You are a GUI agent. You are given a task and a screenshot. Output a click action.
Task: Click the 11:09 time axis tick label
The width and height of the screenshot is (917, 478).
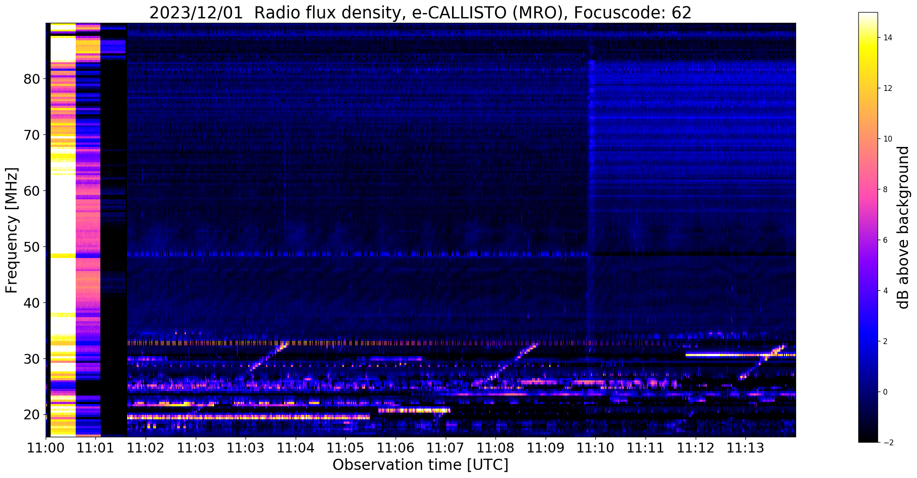(546, 448)
